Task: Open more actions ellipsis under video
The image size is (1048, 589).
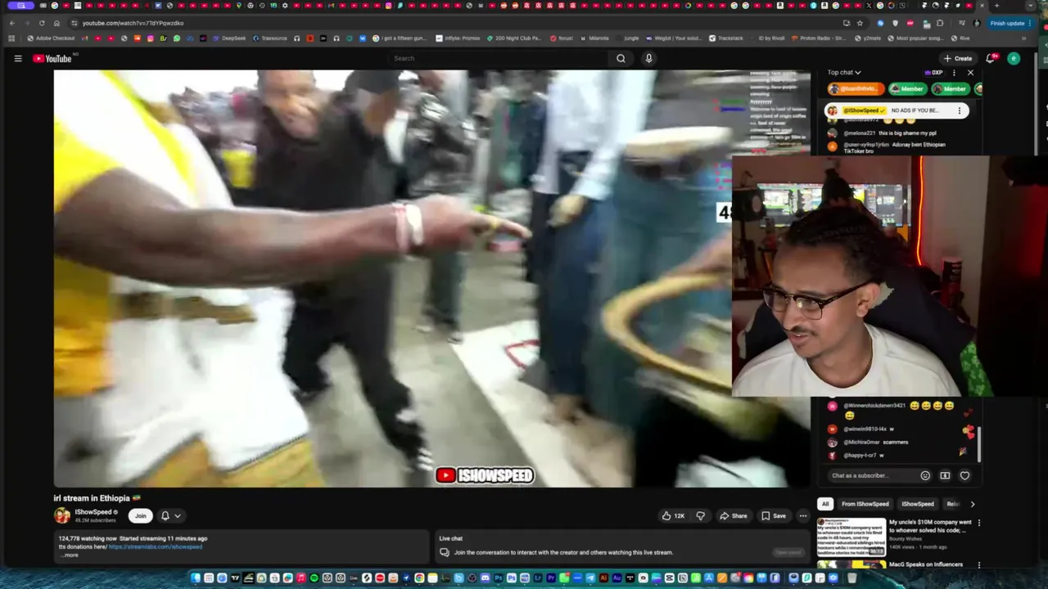Action: coord(803,515)
